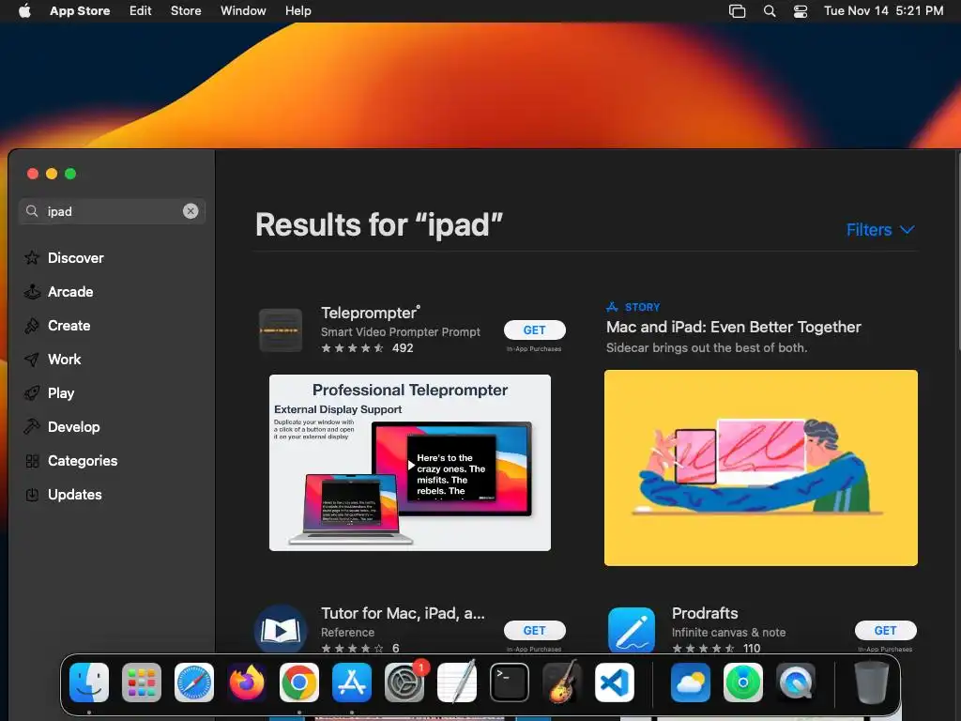Open GarageBand from the Dock
Image resolution: width=961 pixels, height=721 pixels.
tap(562, 683)
